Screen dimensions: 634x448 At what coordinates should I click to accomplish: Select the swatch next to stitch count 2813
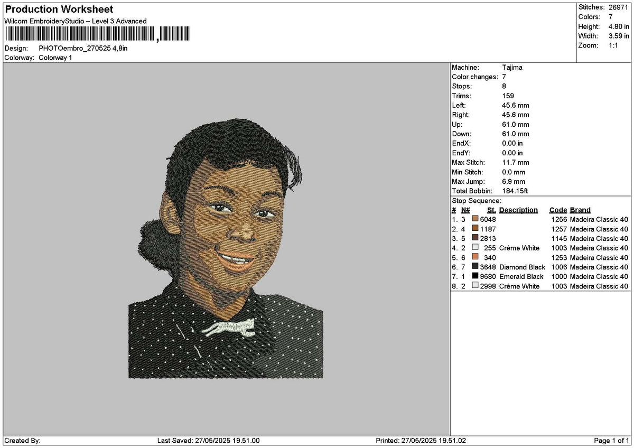(474, 238)
